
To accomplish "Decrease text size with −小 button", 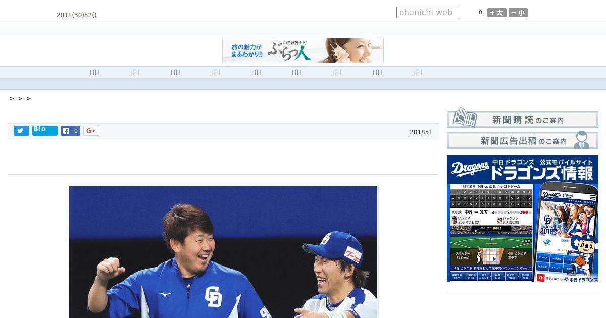I will [518, 13].
